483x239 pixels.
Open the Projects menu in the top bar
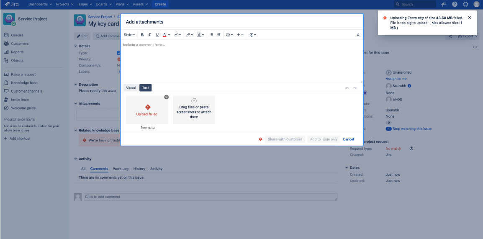pyautogui.click(x=64, y=4)
